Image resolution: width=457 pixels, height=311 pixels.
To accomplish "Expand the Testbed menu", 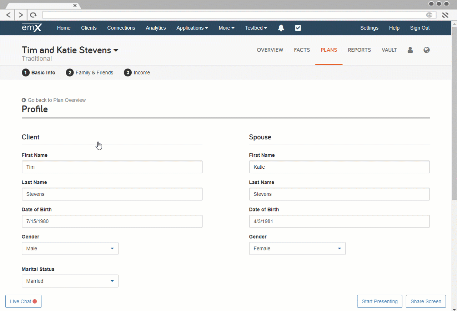I will click(x=256, y=28).
